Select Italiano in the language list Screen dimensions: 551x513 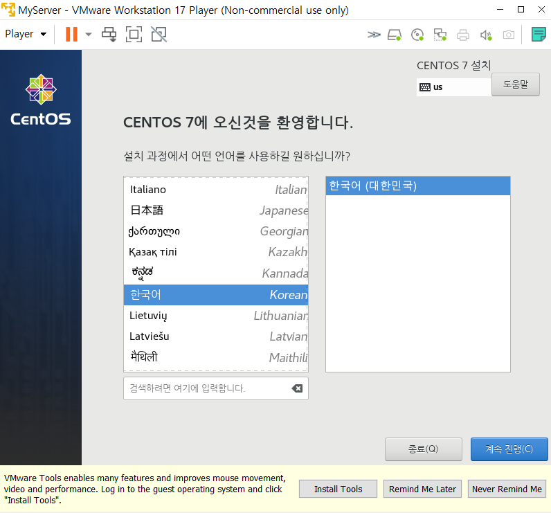pos(216,190)
